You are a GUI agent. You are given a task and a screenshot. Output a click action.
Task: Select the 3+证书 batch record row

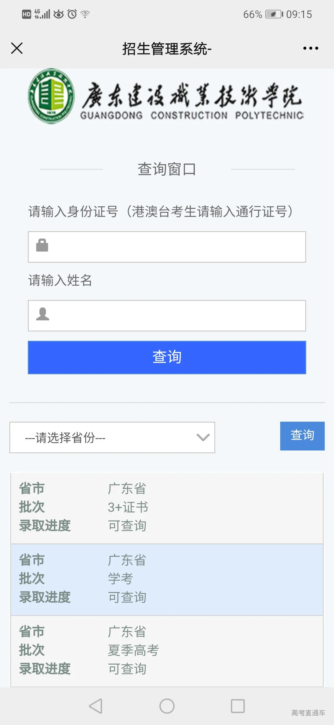(167, 507)
